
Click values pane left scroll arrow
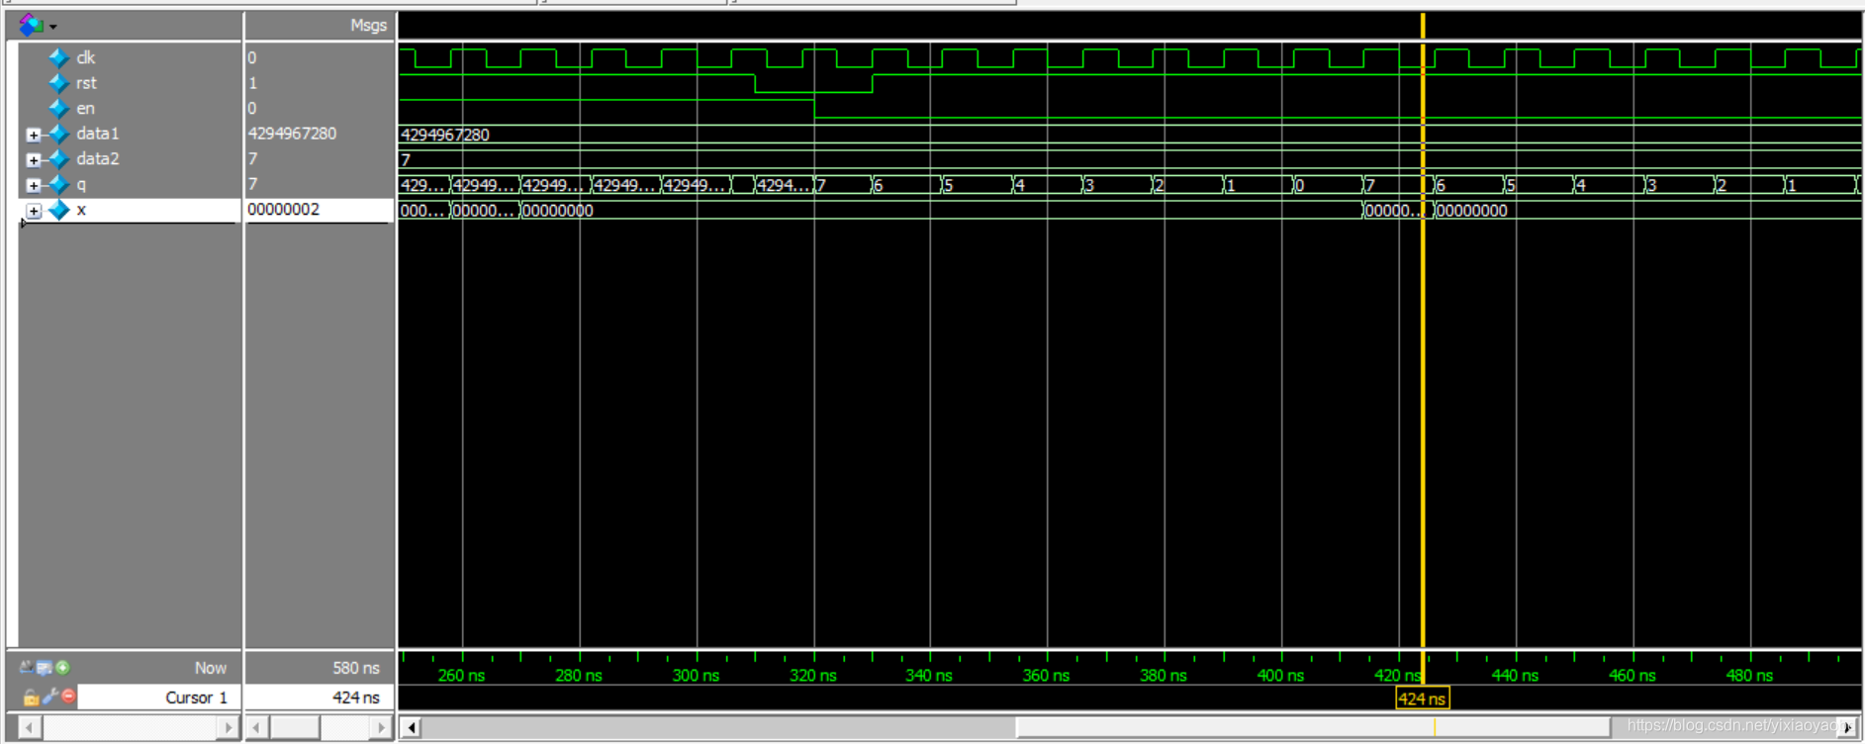257,728
